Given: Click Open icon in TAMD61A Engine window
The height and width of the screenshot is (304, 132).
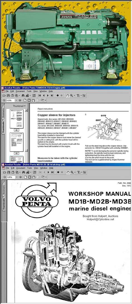Looking at the screenshot, I should point(4,95).
